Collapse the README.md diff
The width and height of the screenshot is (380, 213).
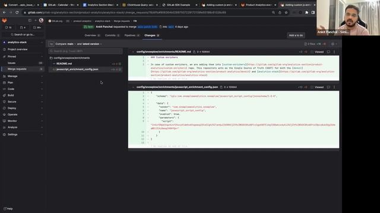[133, 52]
